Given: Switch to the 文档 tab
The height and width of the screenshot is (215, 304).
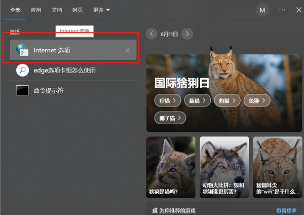Looking at the screenshot, I should [x=57, y=10].
